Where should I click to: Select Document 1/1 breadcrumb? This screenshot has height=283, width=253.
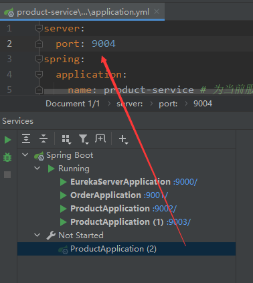(72, 104)
